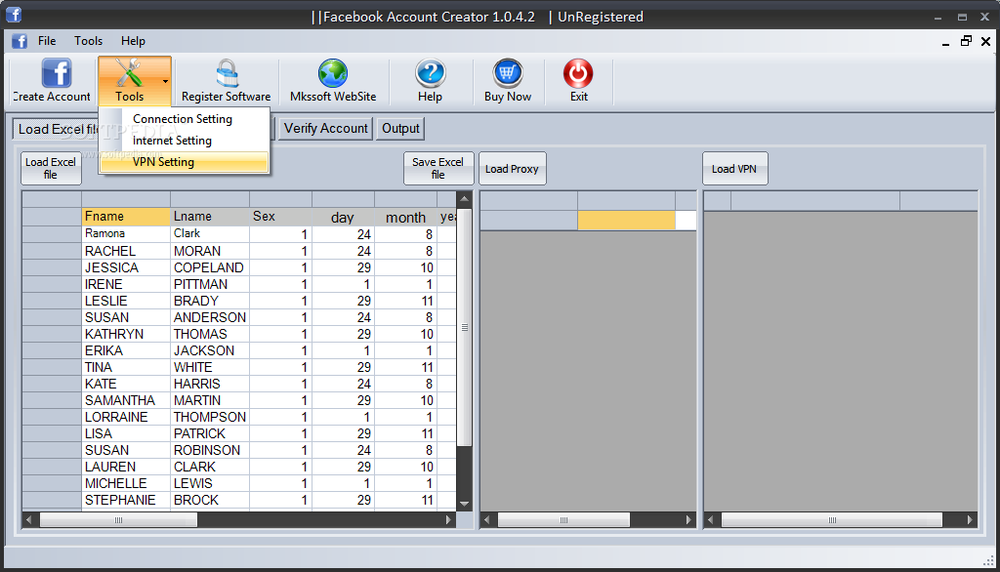Viewport: 1000px width, 572px height.
Task: Select the THOMPSON cell
Action: point(209,417)
